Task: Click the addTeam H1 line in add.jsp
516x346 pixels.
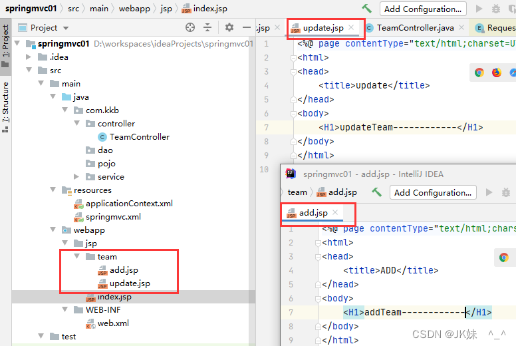Action: 418,312
